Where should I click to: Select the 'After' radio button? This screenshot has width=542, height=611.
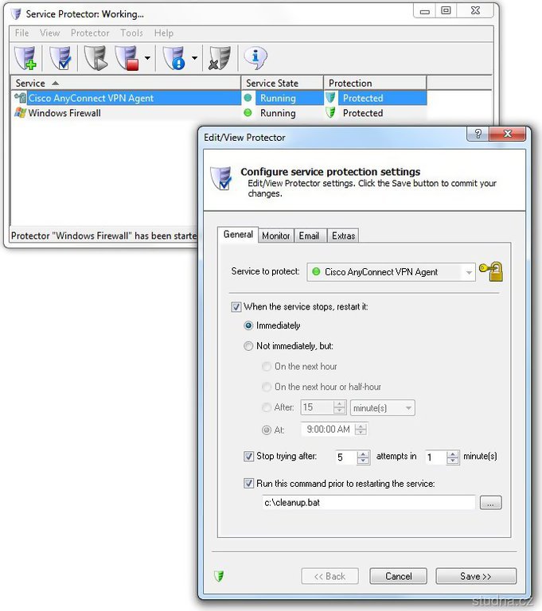[x=267, y=407]
